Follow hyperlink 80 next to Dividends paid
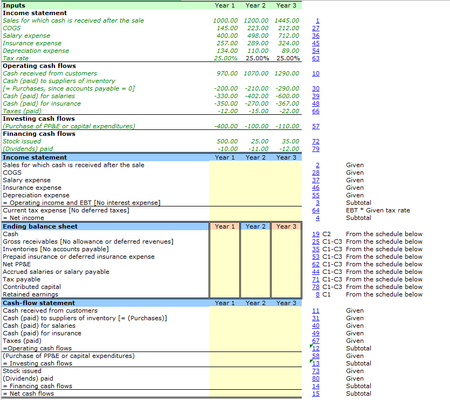Viewport: 450px width, 400px height. pos(316,378)
